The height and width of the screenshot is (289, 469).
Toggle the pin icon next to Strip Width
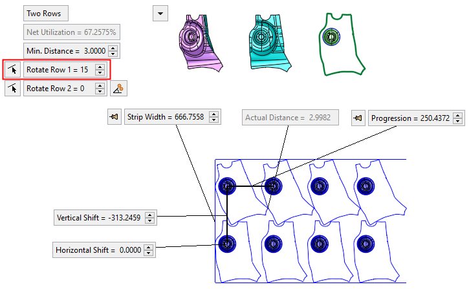click(115, 117)
